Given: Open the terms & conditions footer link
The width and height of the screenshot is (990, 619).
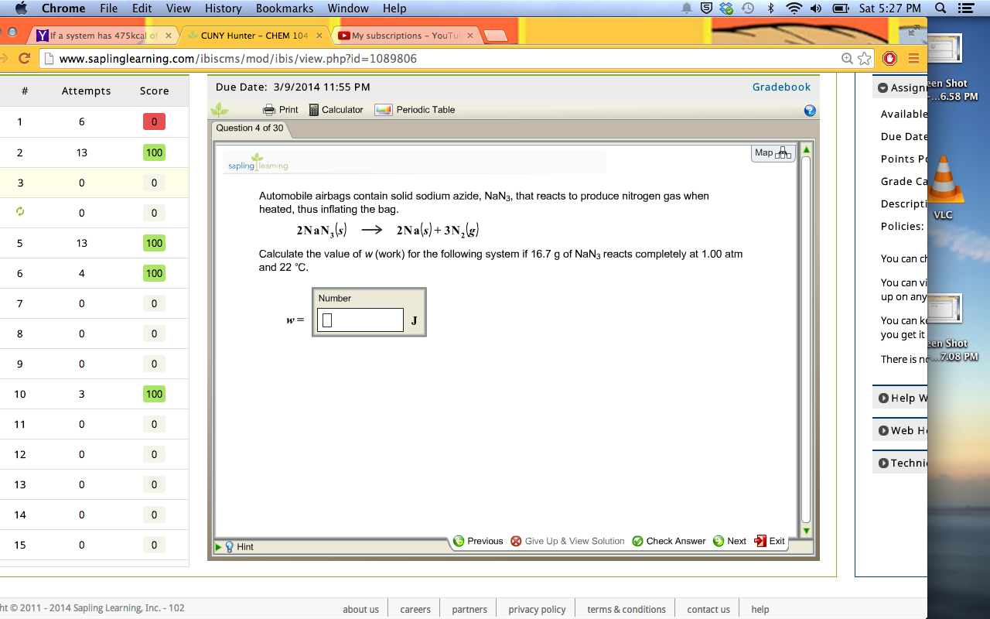Looking at the screenshot, I should click(x=626, y=609).
